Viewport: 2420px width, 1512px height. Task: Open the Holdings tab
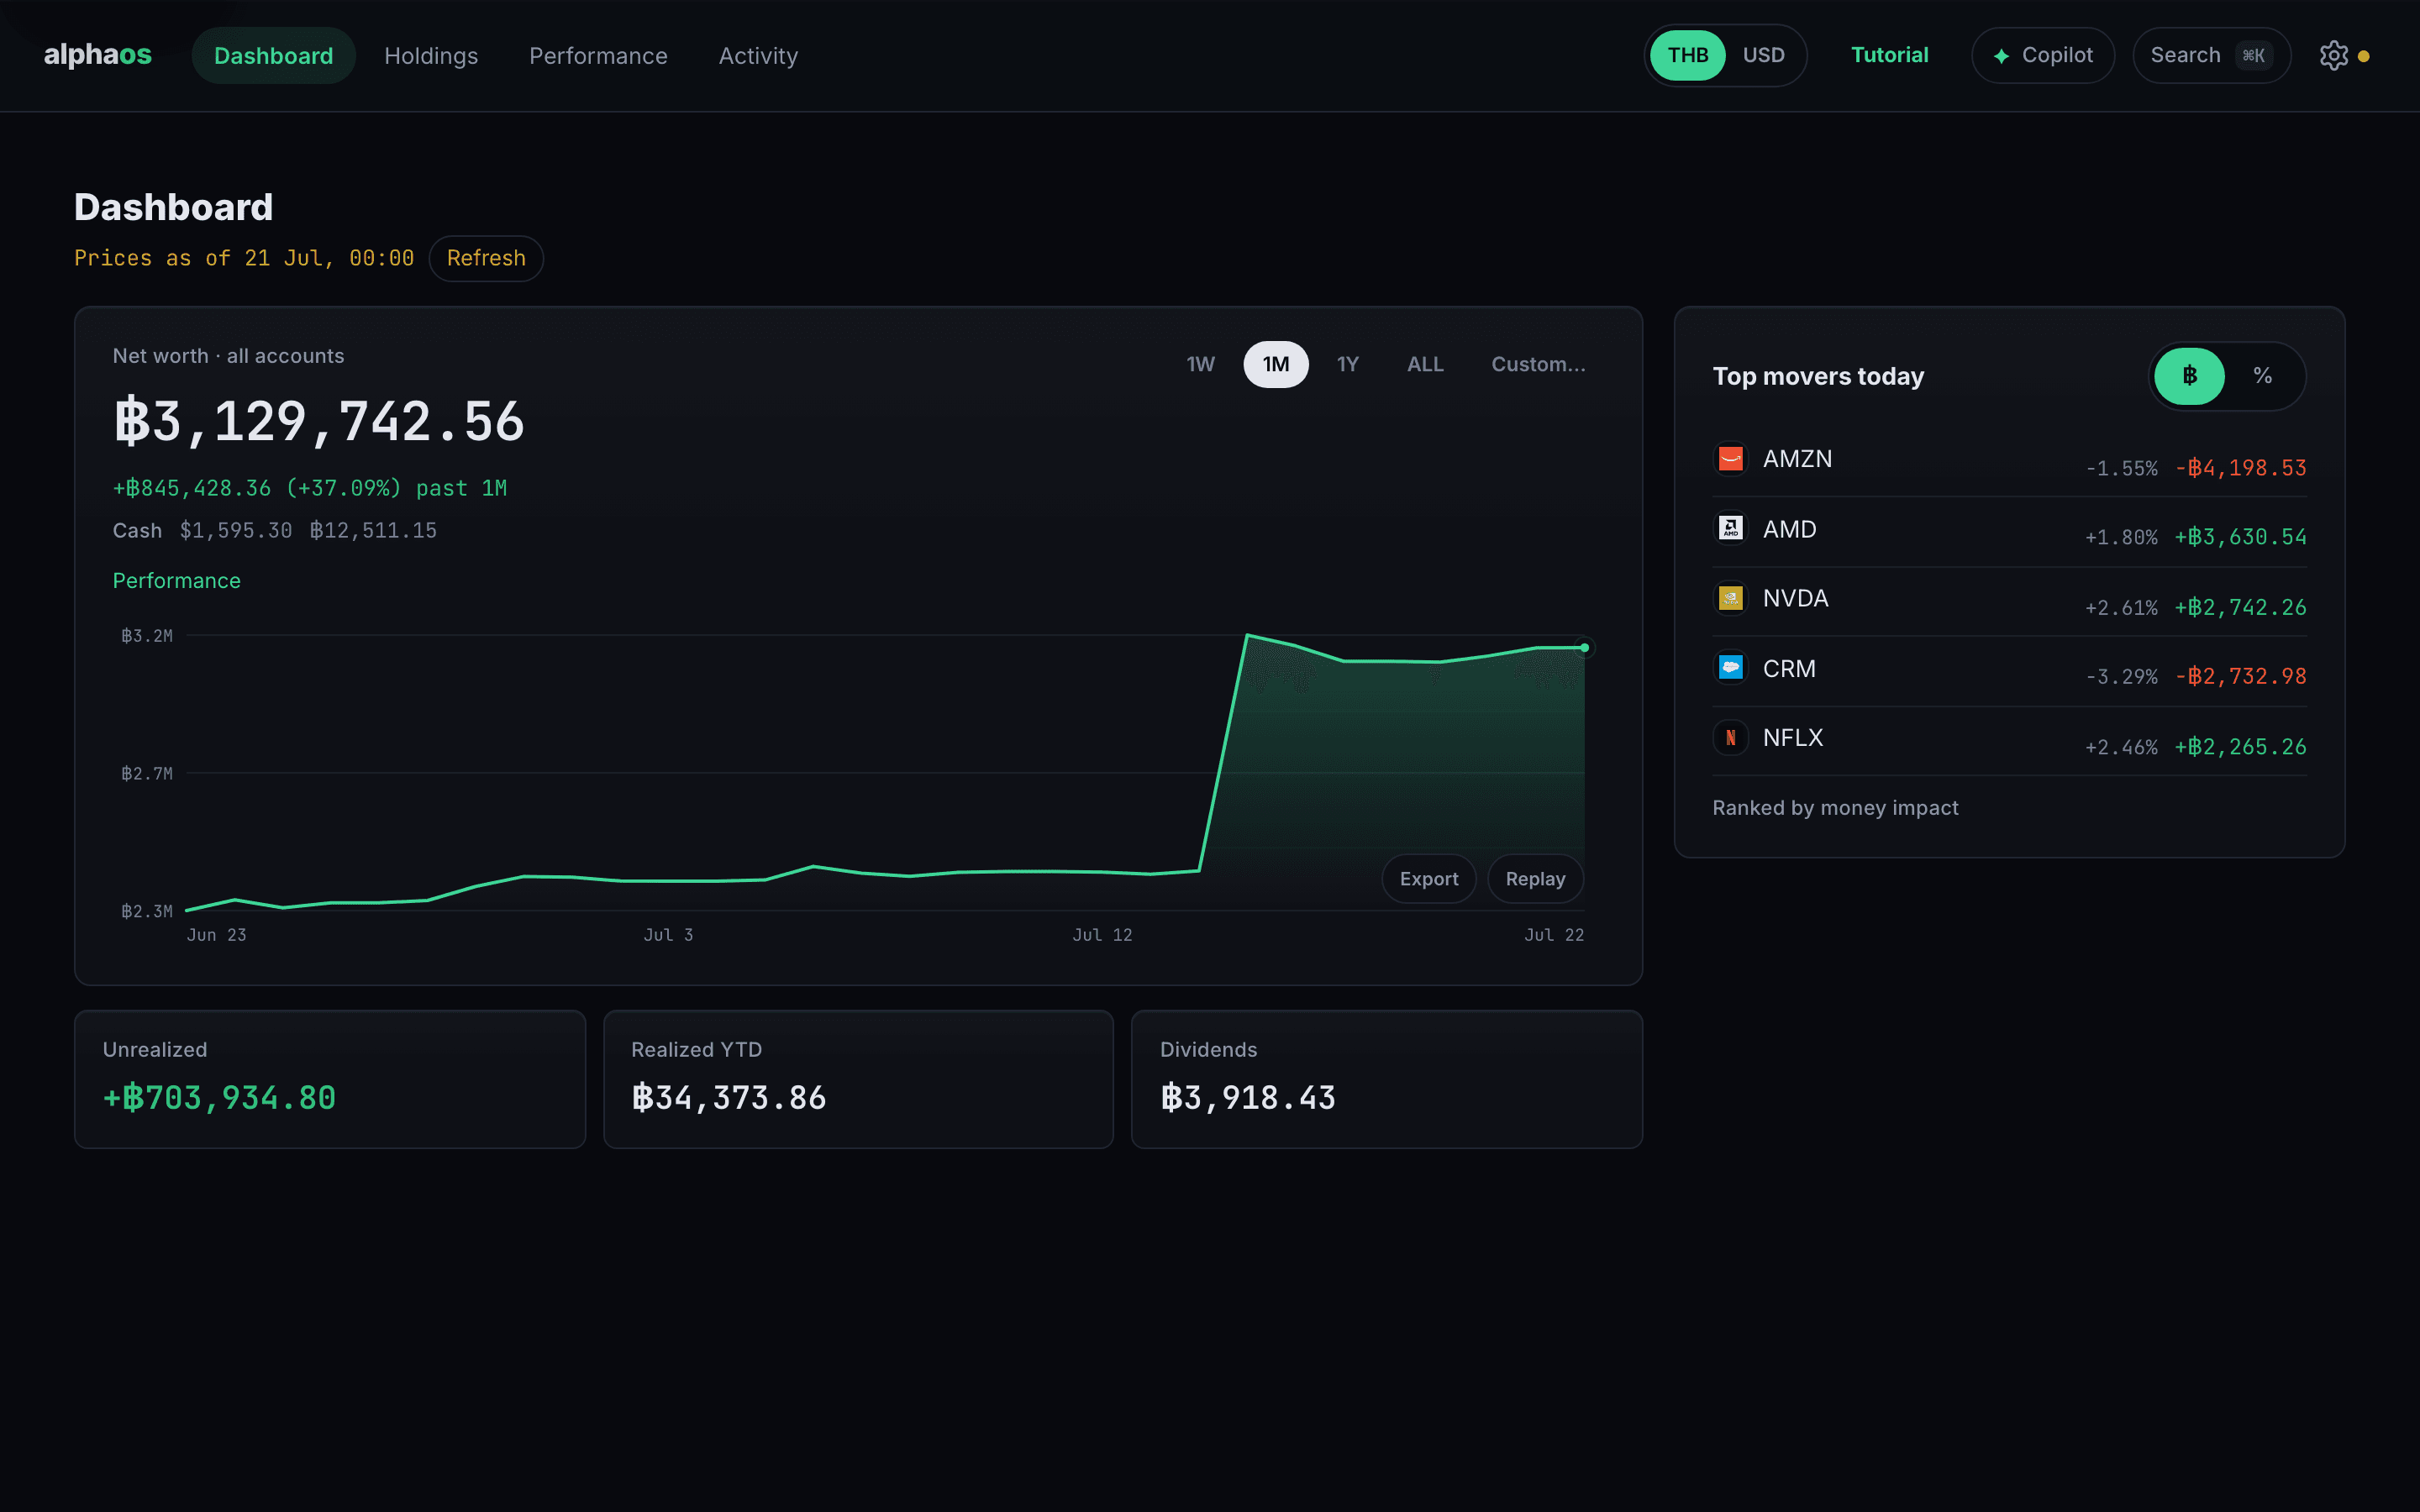[x=431, y=56]
